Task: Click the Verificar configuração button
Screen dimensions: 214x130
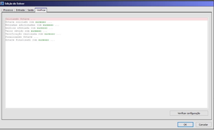Action: pyautogui.click(x=189, y=113)
